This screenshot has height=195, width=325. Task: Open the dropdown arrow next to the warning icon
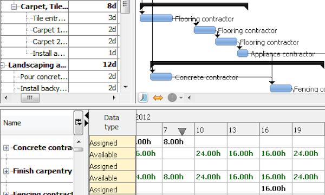(181, 97)
